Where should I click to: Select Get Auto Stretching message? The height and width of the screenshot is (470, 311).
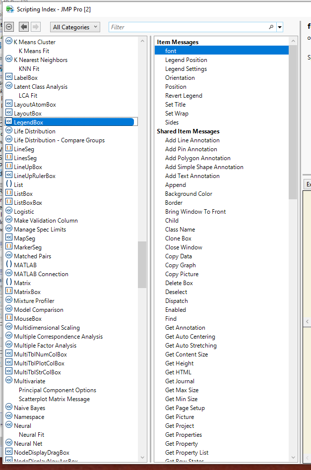191,345
